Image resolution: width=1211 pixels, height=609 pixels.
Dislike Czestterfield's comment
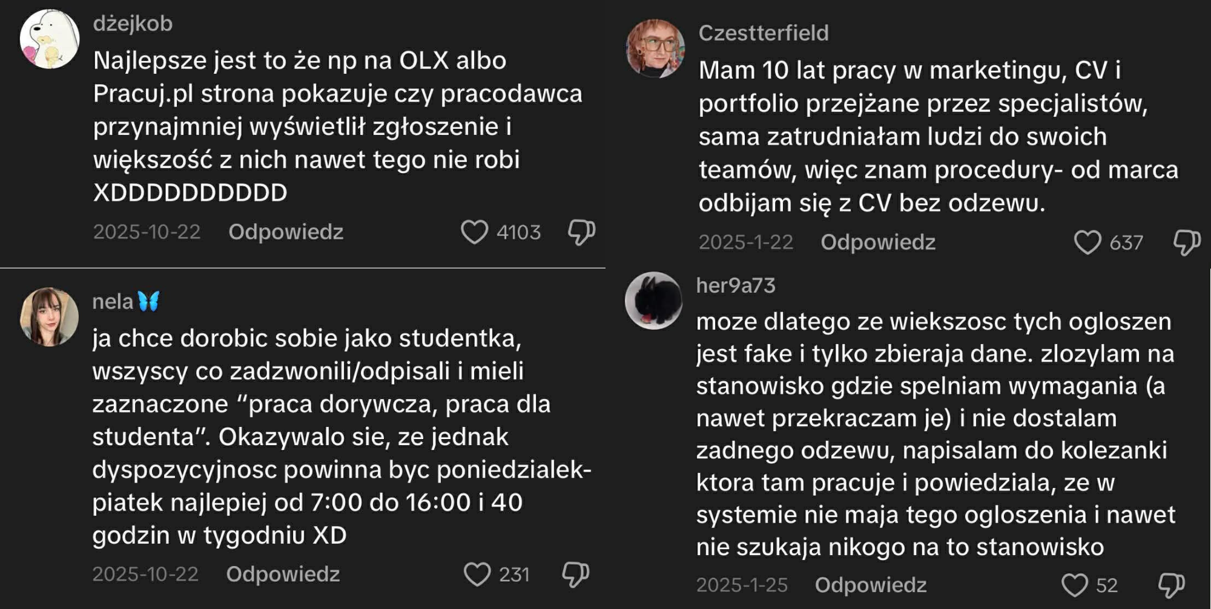pos(1187,243)
